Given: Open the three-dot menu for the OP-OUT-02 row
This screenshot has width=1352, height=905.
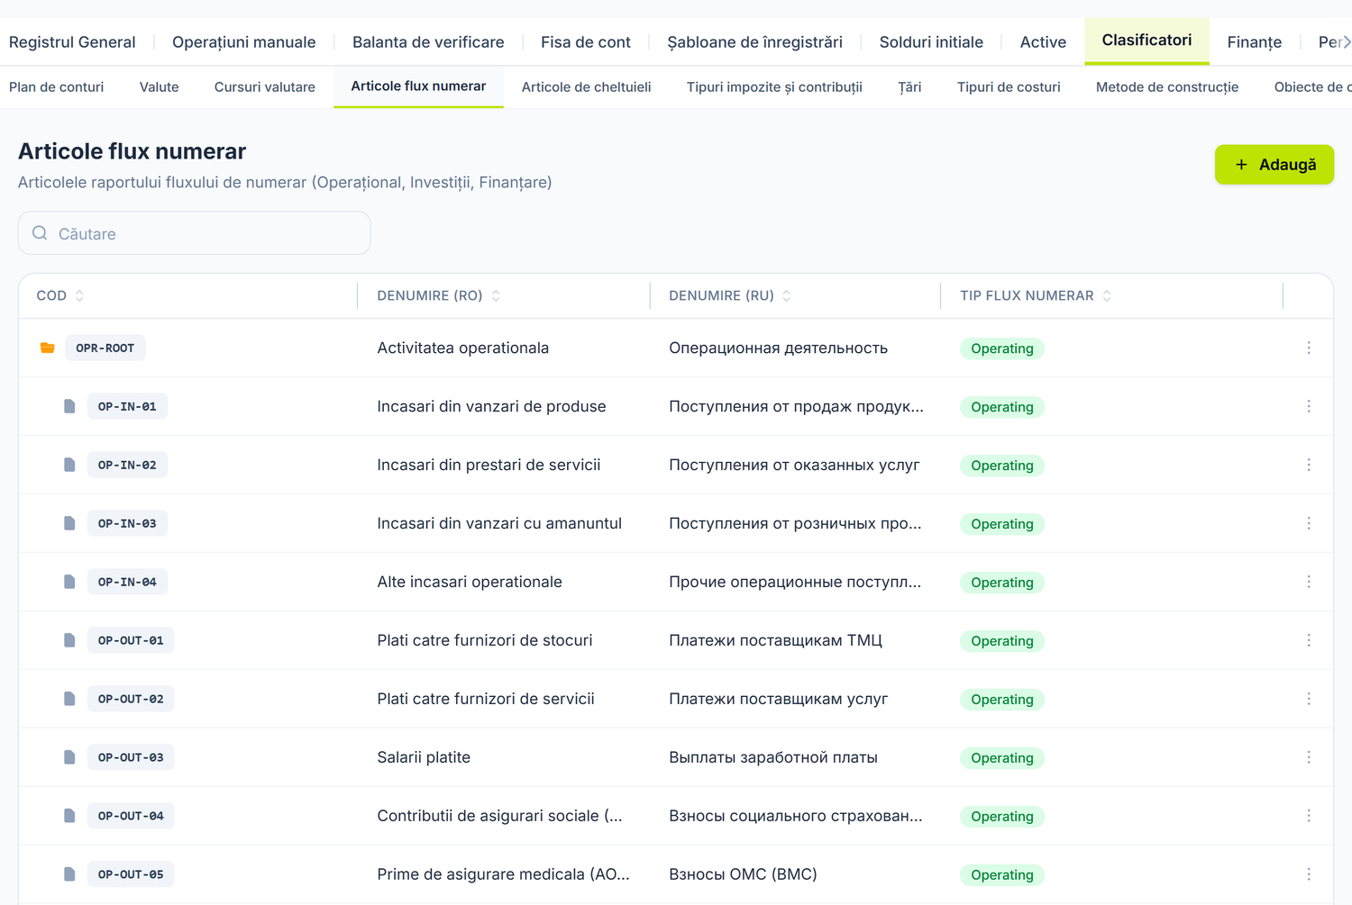Looking at the screenshot, I should click(1309, 699).
